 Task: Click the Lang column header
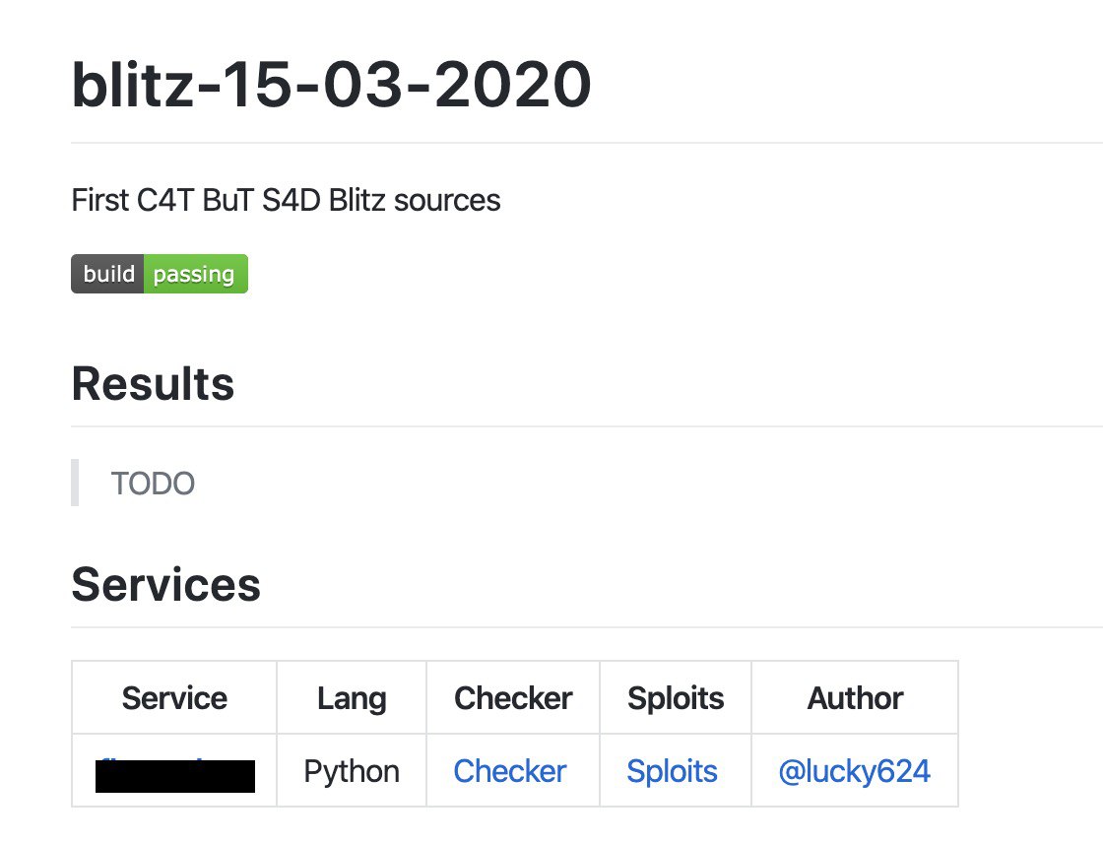(352, 698)
